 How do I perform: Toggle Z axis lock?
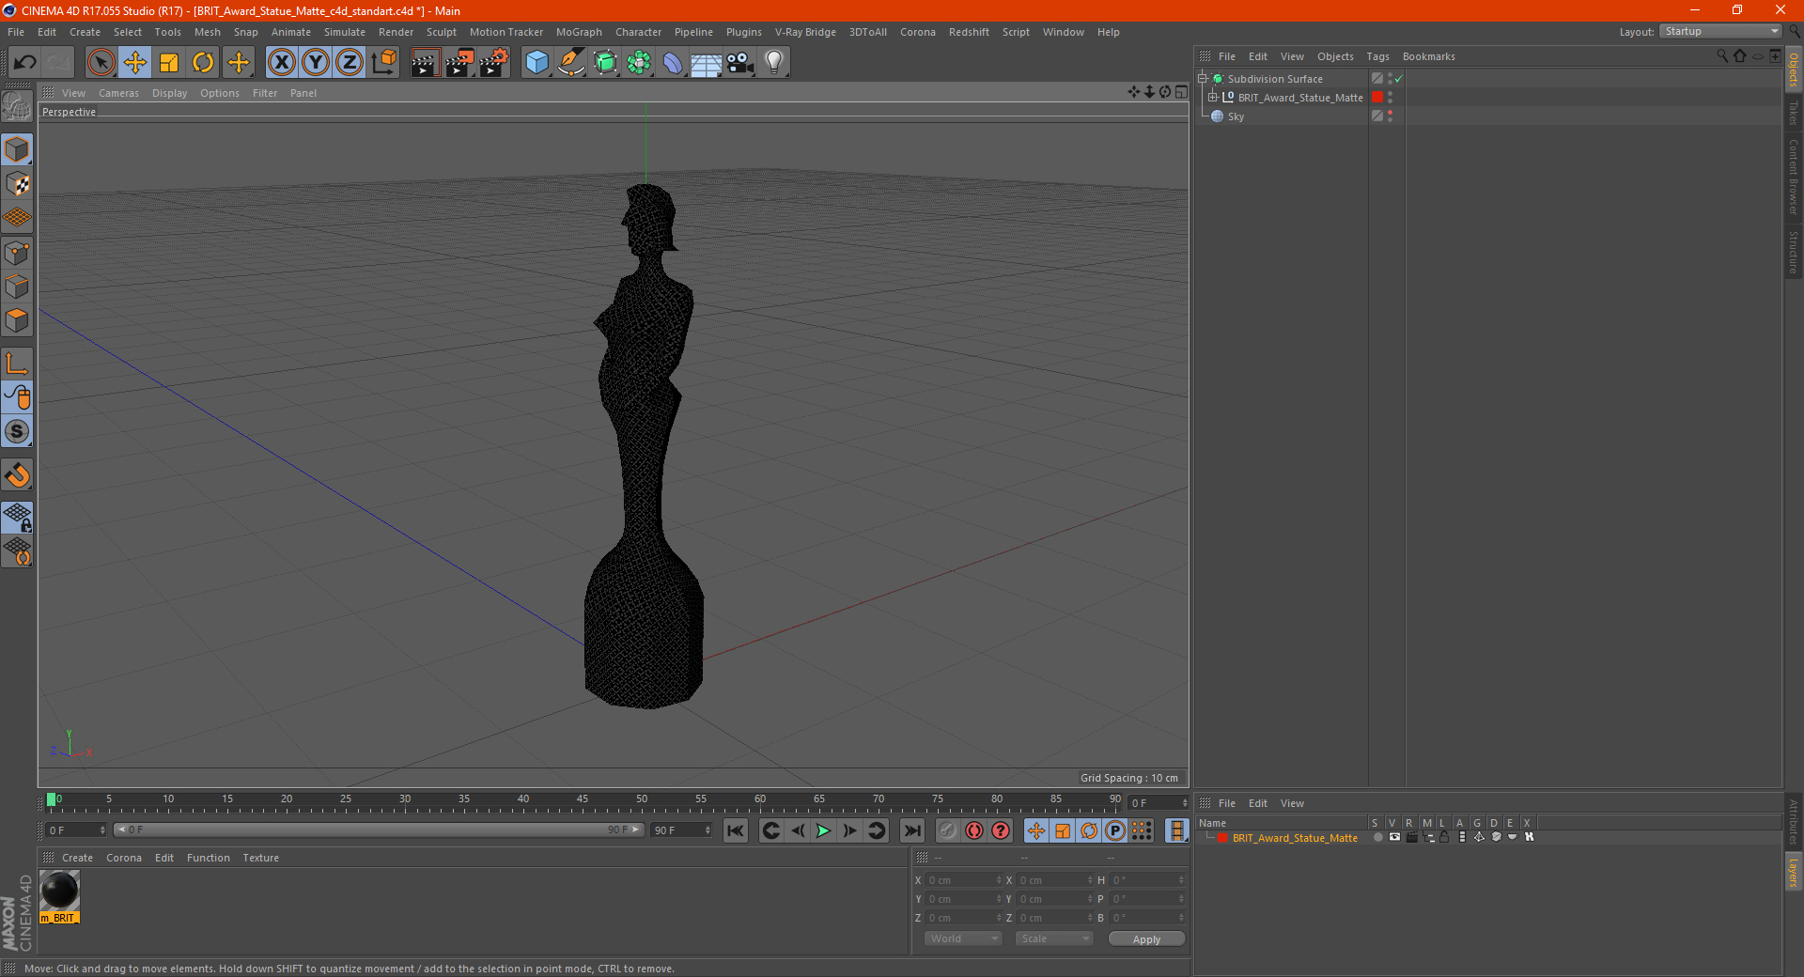tap(350, 63)
